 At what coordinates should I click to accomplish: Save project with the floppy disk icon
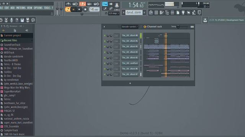tap(22, 20)
